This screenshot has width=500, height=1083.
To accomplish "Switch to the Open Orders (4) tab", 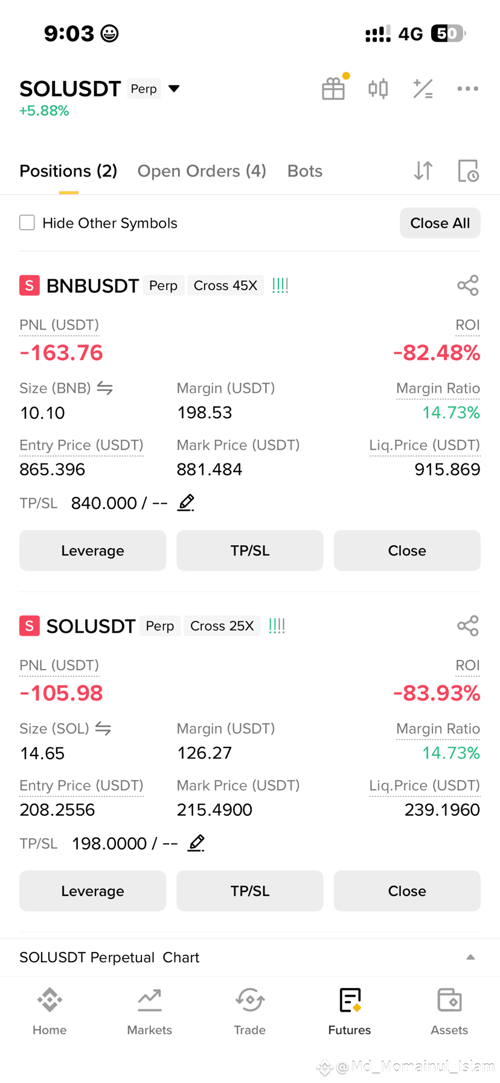I will (x=202, y=171).
